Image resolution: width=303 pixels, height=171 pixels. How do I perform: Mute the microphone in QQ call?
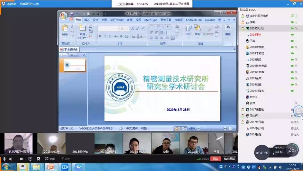coord(4,159)
